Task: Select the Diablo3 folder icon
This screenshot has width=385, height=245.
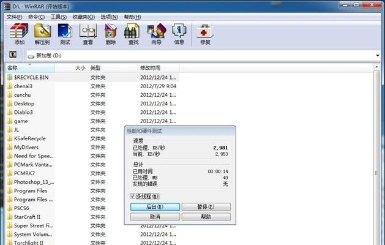Action: pos(10,112)
